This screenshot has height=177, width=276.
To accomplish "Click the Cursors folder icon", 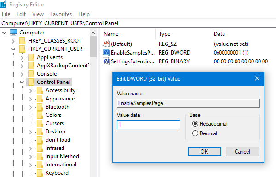I will (x=40, y=123).
